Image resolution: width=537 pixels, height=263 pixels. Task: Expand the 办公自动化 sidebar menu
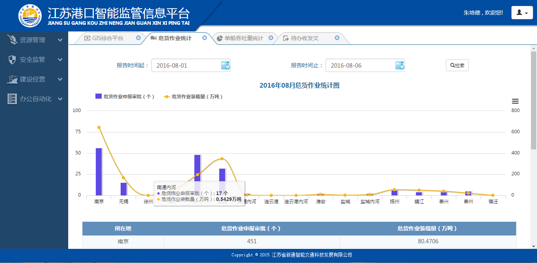tap(35, 99)
